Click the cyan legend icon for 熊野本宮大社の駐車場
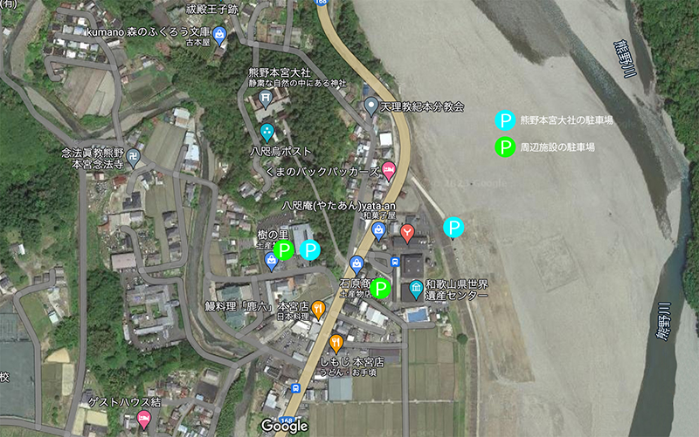Image resolution: width=699 pixels, height=437 pixels. point(505,120)
